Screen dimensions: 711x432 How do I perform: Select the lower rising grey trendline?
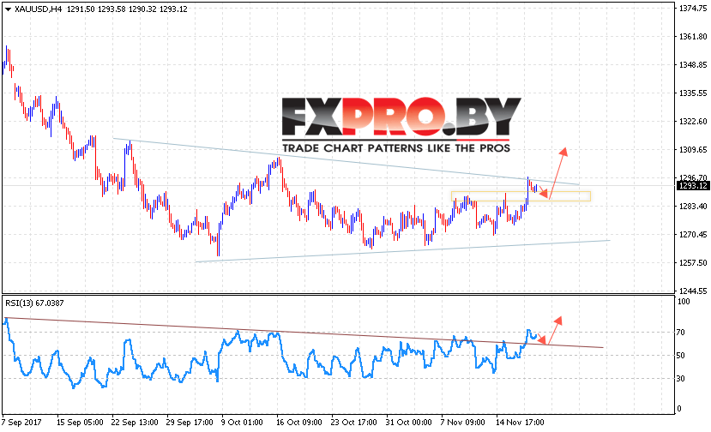402,250
